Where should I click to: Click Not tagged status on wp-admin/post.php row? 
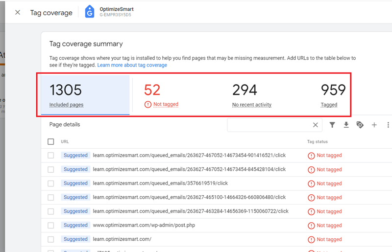325,226
